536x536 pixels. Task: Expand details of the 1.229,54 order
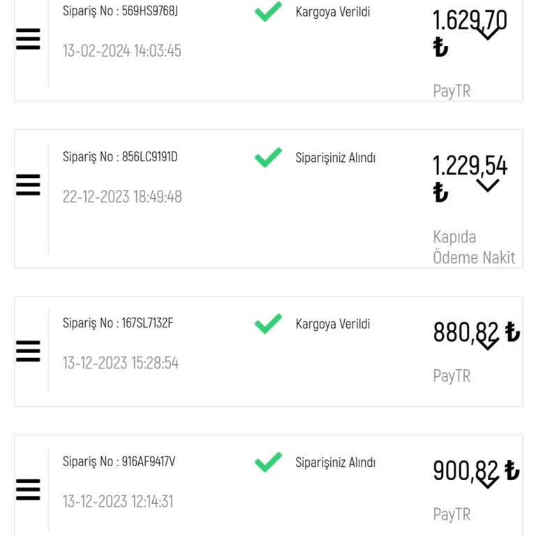coord(487,185)
